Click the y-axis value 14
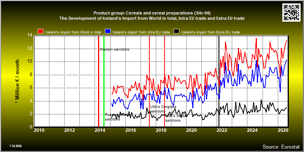The width and height of the screenshot is (304, 152). point(30,35)
